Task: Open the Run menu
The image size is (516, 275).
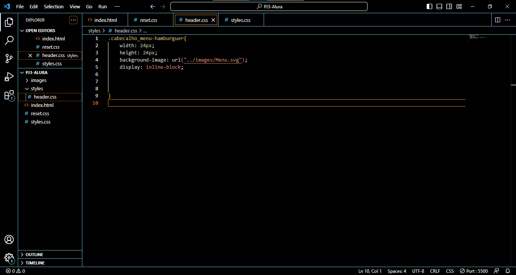Action: (x=102, y=6)
